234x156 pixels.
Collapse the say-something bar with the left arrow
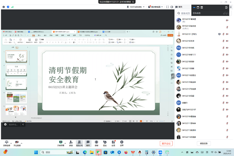click(23, 124)
